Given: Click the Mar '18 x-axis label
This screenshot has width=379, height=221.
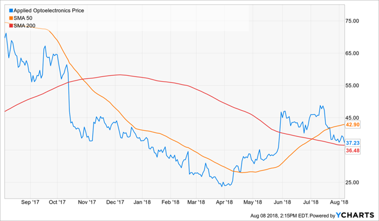Looking at the screenshot, I should [196, 202].
